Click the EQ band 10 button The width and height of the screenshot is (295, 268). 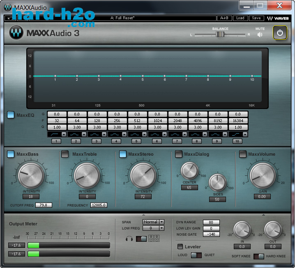pyautogui.click(x=237, y=141)
